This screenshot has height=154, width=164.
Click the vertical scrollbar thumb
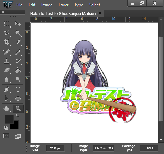coord(161,79)
